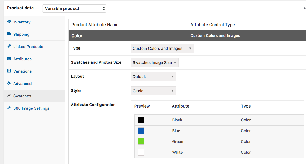This screenshot has height=164, width=306.
Task: Collapse the Product data panel arrow
Action: (x=304, y=8)
